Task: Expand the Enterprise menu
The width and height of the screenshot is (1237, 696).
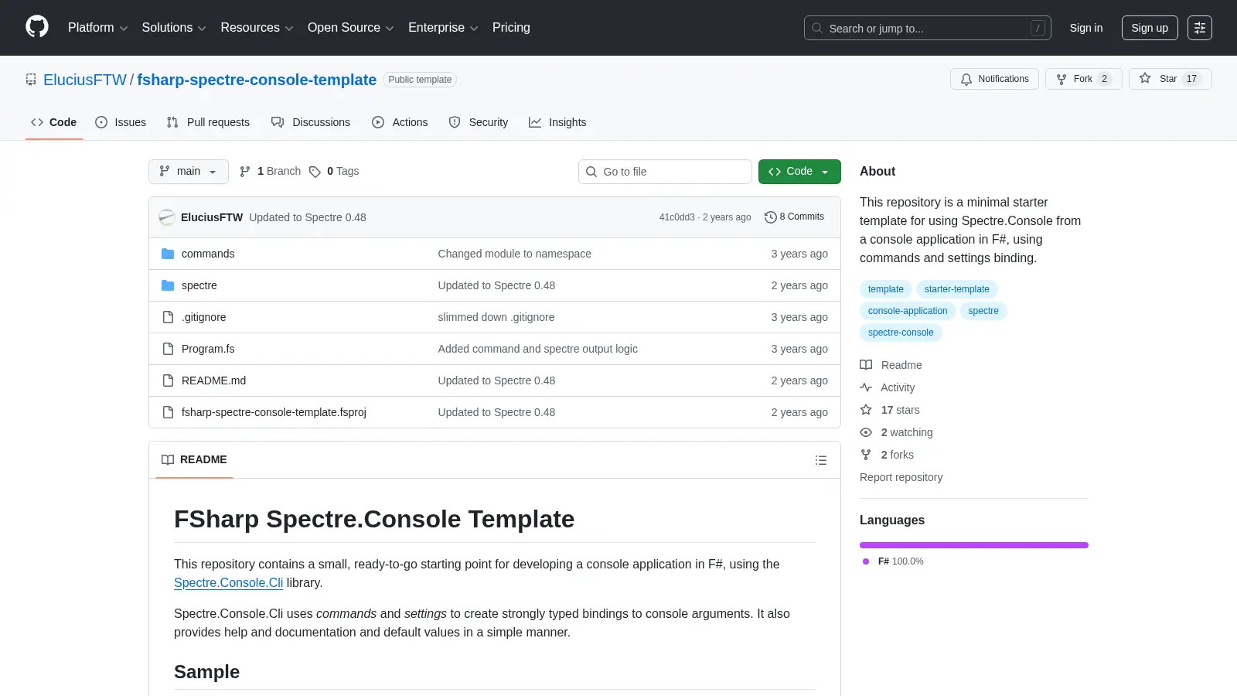Action: [443, 28]
